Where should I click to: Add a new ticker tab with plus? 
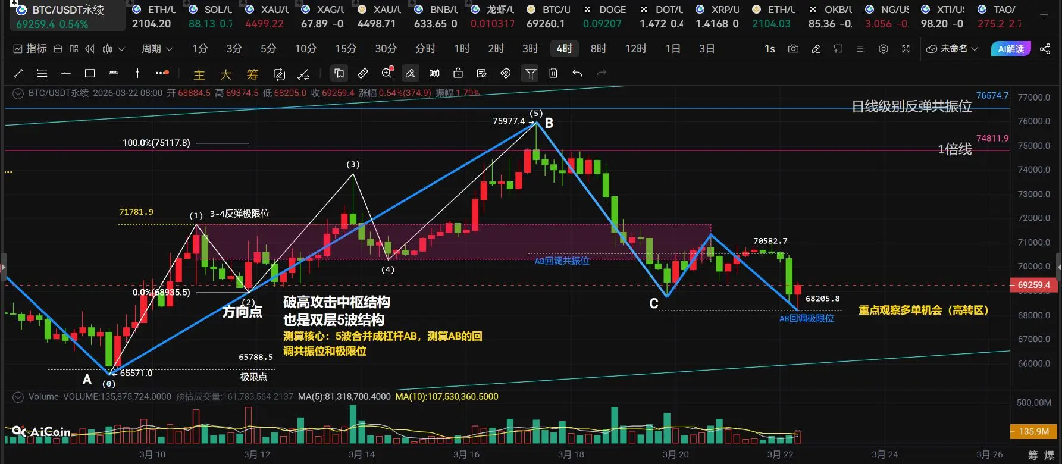tap(1044, 15)
